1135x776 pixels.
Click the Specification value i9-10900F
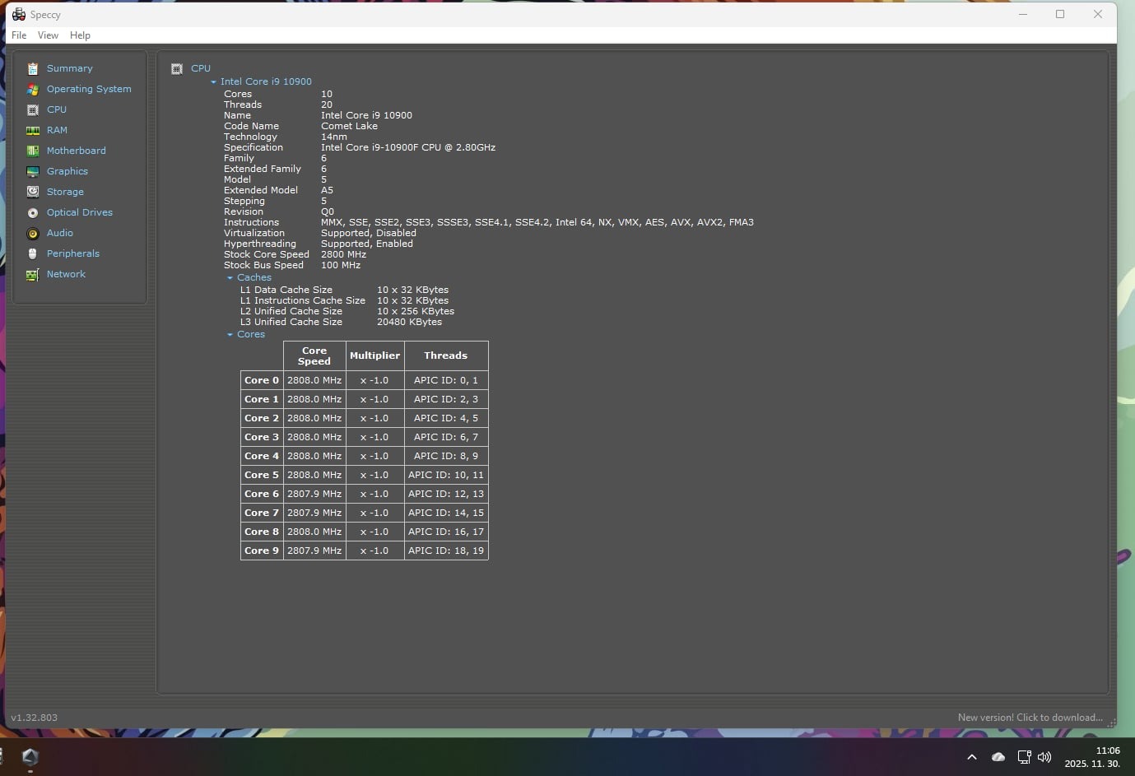tap(408, 147)
